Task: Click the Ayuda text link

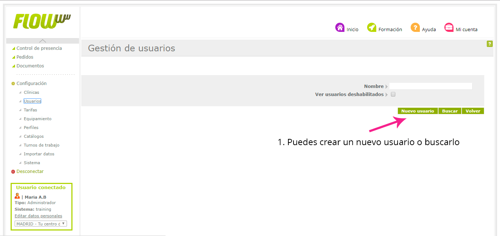Action: (429, 30)
